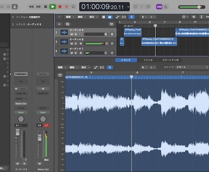Solo the Audio 5 track
209x172 pixels.
pyautogui.click(x=76, y=34)
